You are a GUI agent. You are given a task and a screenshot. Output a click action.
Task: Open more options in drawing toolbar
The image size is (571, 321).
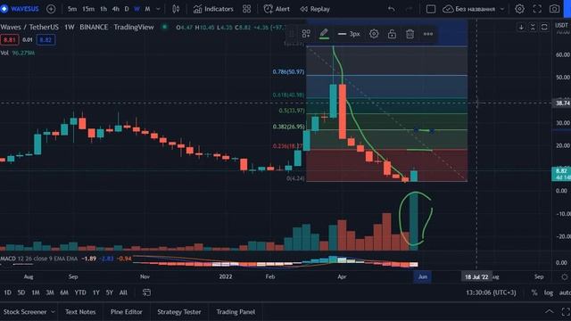click(x=428, y=34)
